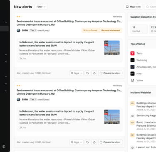
Task: Click the Volvo logo icon
Action: pos(132,81)
